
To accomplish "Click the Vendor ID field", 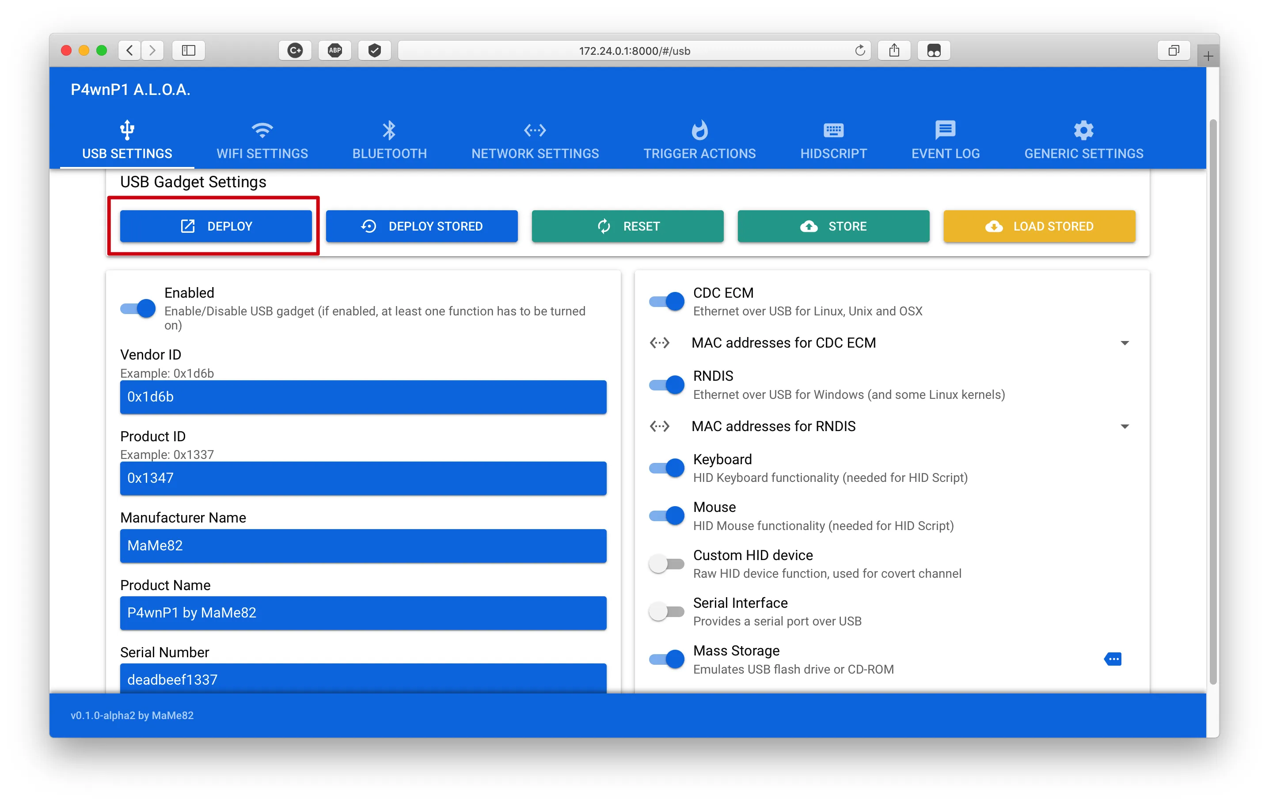I will (363, 397).
